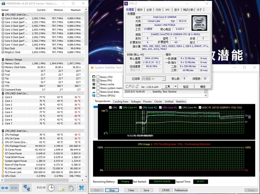
Task: Uncheck the Stress FPU checkbox
Action: (98, 81)
